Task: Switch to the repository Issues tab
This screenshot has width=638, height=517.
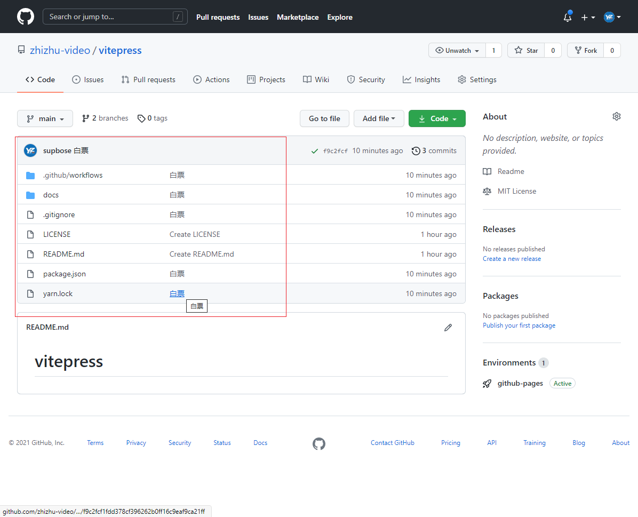Action: tap(88, 80)
